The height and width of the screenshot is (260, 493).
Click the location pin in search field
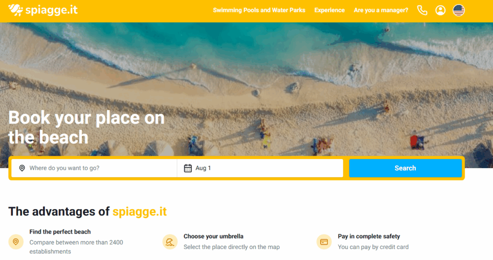coord(22,168)
